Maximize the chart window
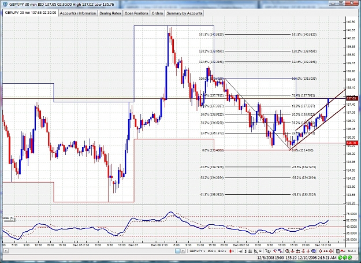361x263 pixels. point(341,3)
